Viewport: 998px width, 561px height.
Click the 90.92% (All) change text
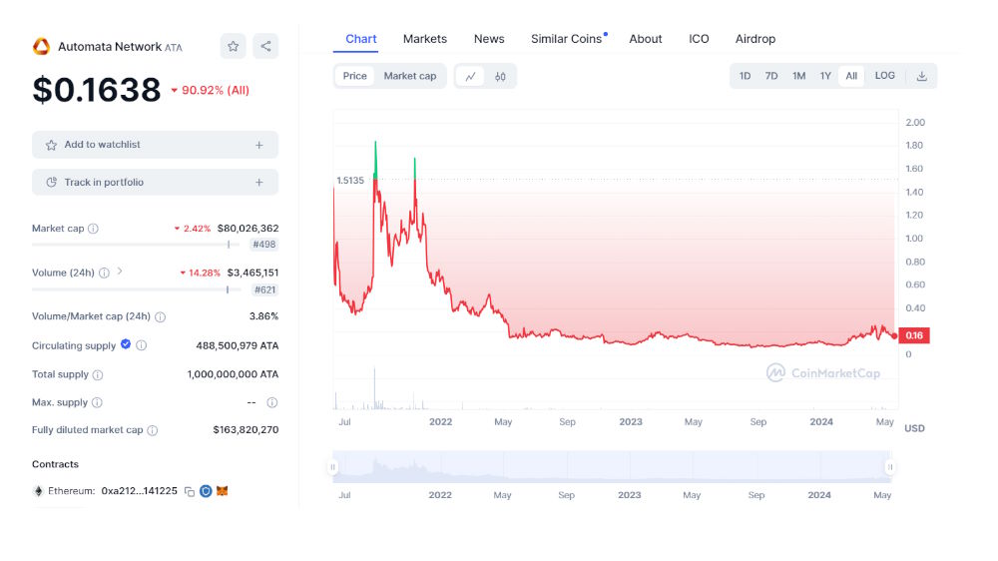[210, 91]
